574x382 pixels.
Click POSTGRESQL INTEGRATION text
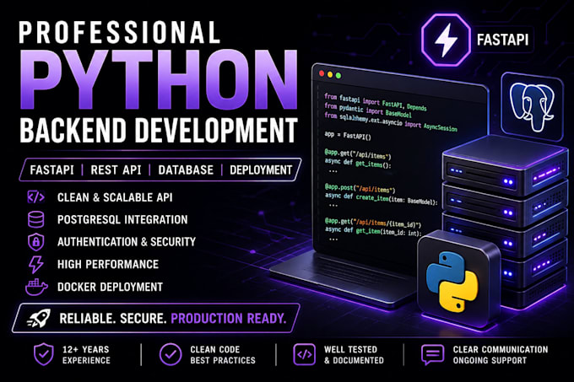click(122, 220)
